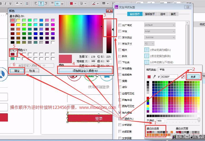This screenshot has height=141, width=205.
Task: Switch to the 鼠标按下 tab
Action: click(x=150, y=14)
